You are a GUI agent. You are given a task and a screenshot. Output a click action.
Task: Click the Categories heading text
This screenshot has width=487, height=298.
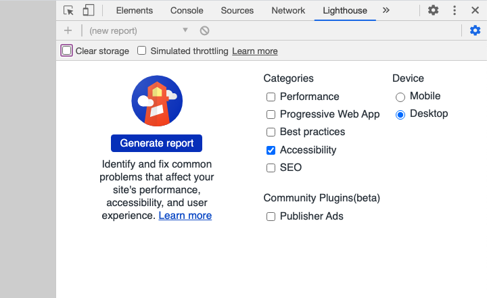(x=289, y=78)
